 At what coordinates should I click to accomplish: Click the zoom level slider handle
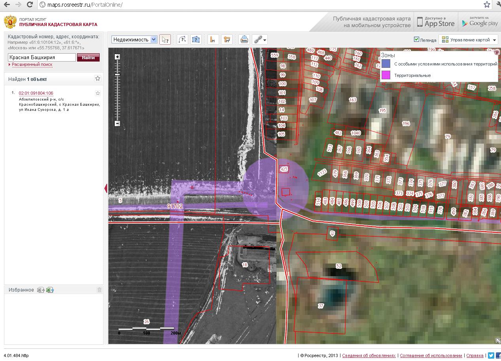tap(117, 75)
